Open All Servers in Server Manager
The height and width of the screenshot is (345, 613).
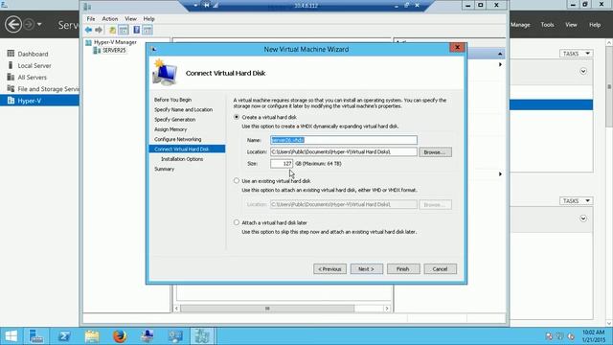pyautogui.click(x=32, y=77)
